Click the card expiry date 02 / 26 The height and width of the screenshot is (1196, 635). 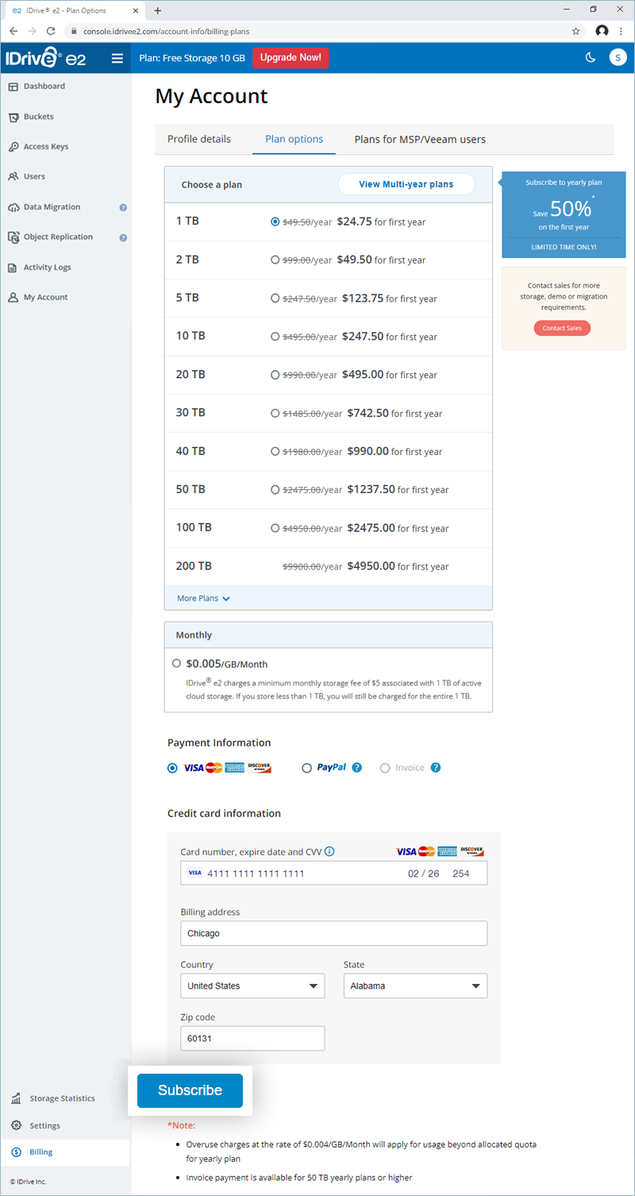pyautogui.click(x=424, y=874)
